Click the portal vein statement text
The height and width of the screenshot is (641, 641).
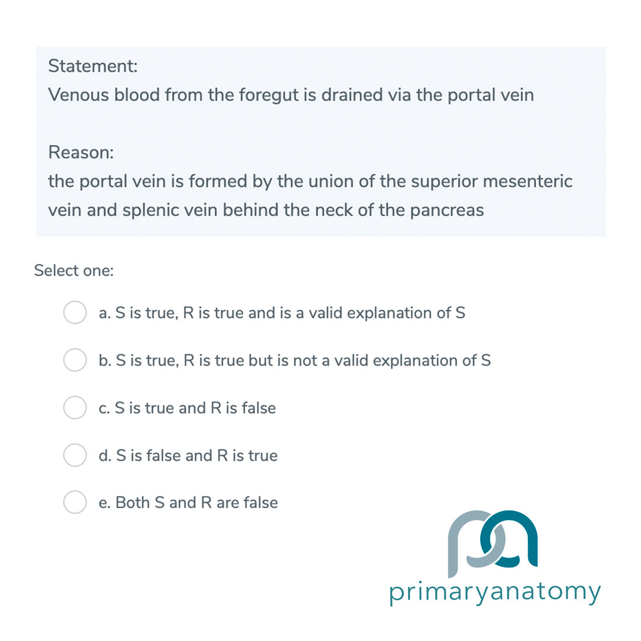pos(291,95)
